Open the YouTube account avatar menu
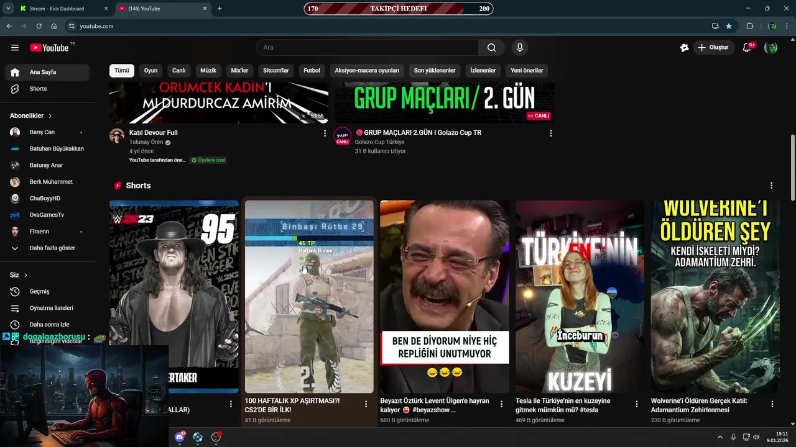796x447 pixels. [771, 48]
